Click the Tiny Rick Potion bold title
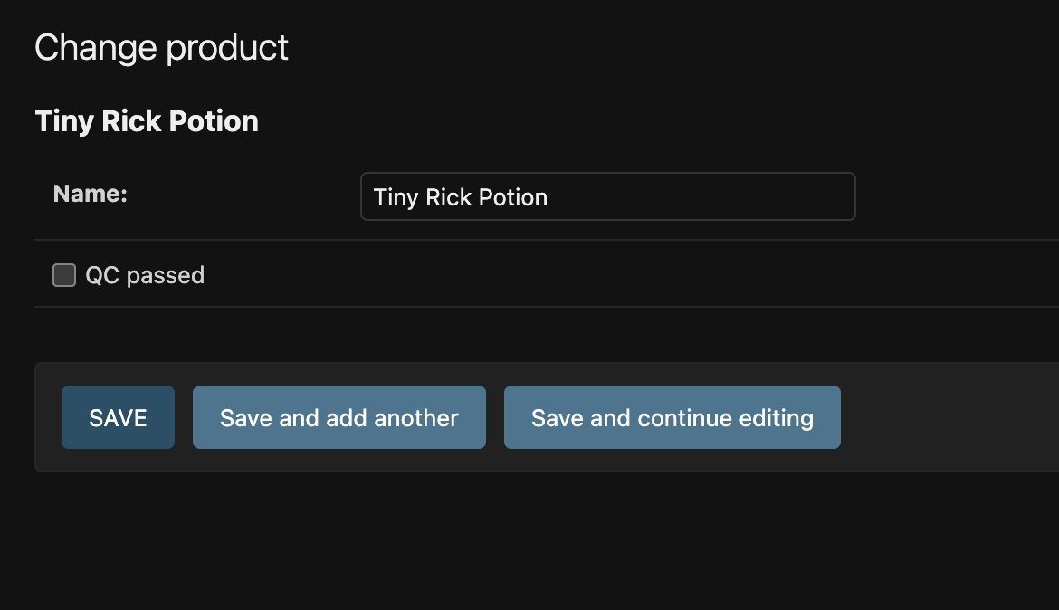Image resolution: width=1059 pixels, height=610 pixels. point(147,121)
